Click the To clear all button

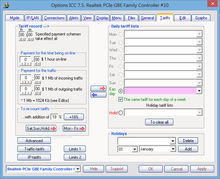click(159, 122)
